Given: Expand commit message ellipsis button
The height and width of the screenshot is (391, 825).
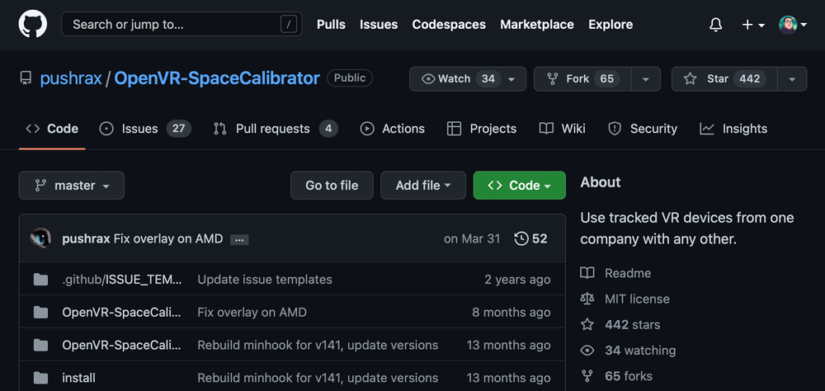Looking at the screenshot, I should [x=239, y=239].
